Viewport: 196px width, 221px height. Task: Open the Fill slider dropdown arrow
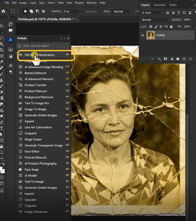point(195,26)
